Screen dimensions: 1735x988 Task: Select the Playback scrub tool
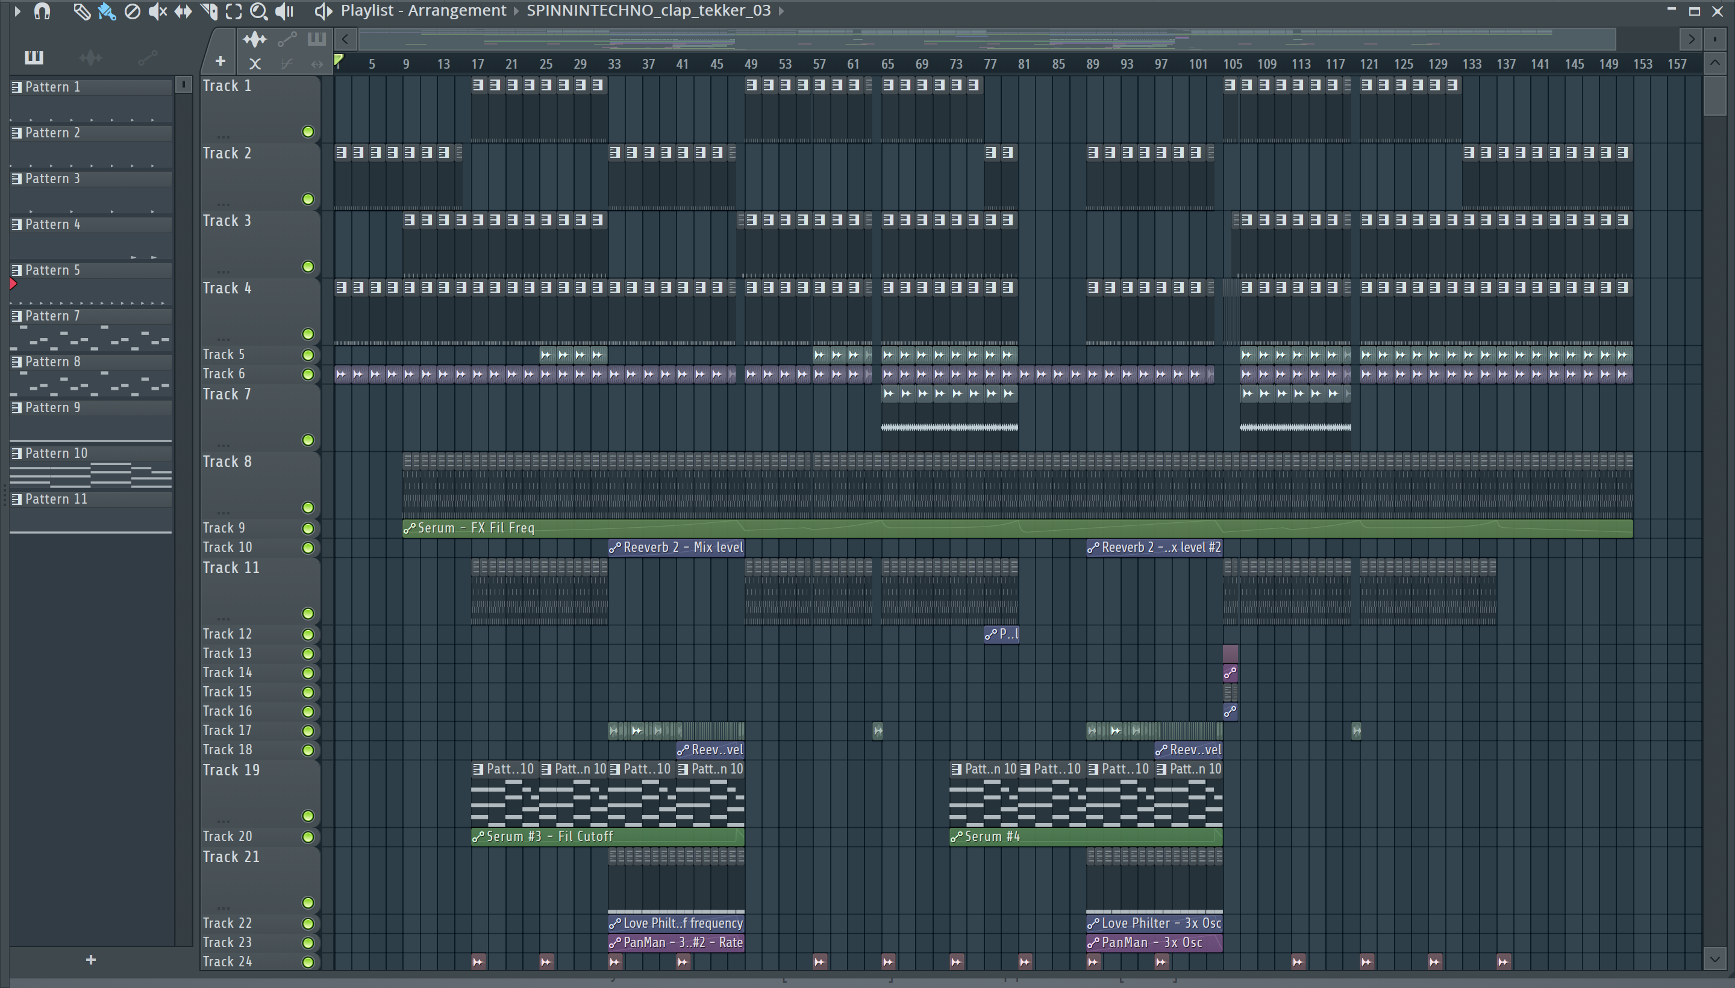284,11
